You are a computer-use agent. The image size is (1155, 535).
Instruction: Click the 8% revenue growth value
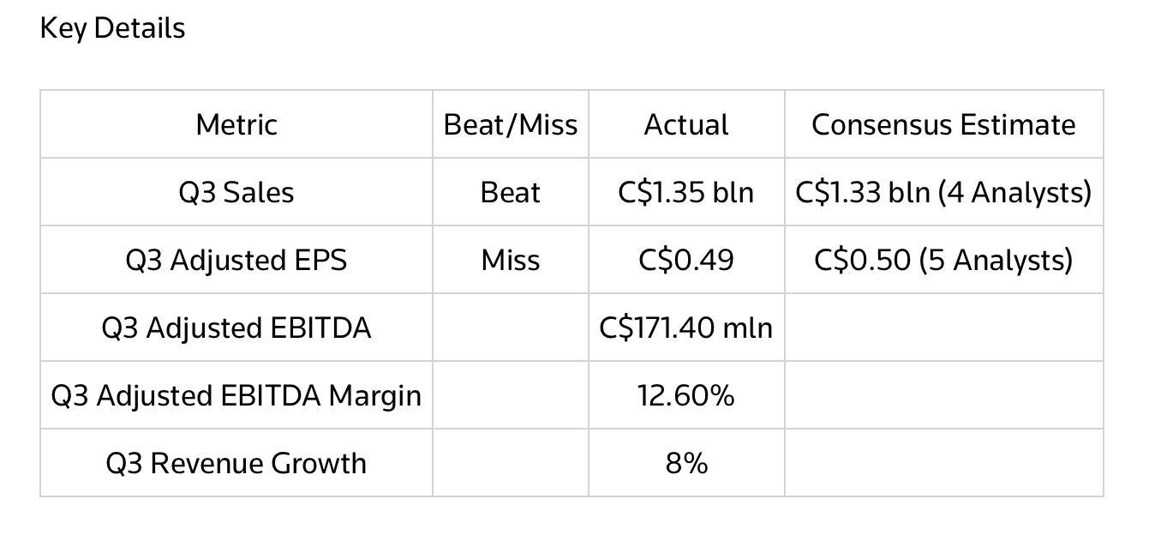686,463
